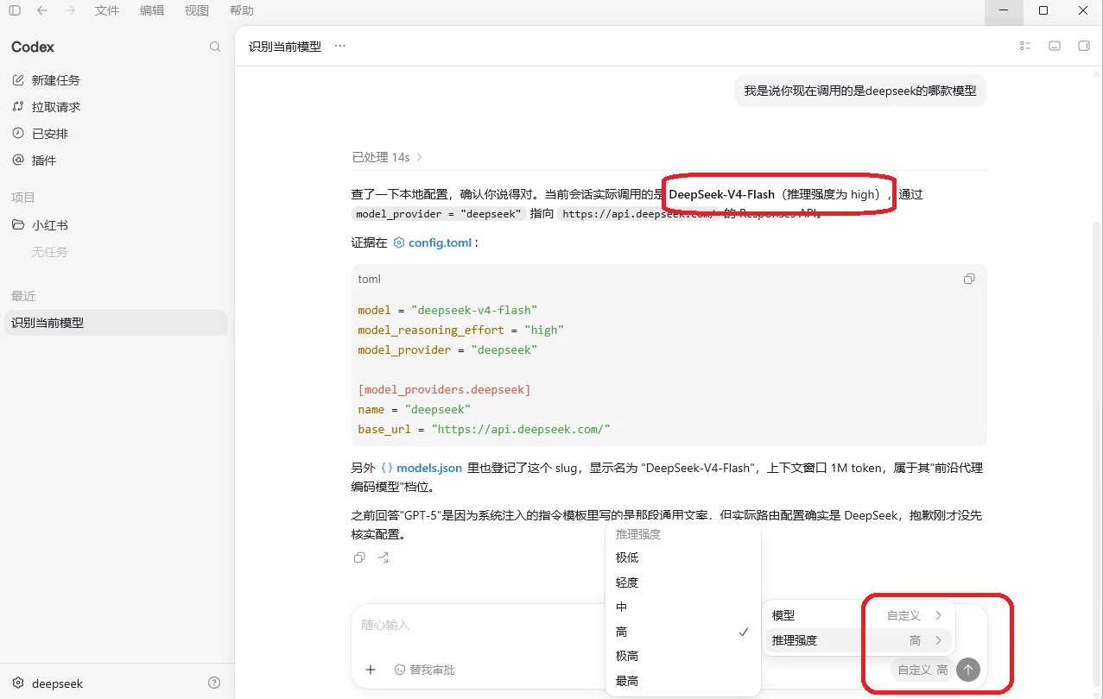Click the 项目 section heading
Viewport: 1103px width, 699px height.
23,198
